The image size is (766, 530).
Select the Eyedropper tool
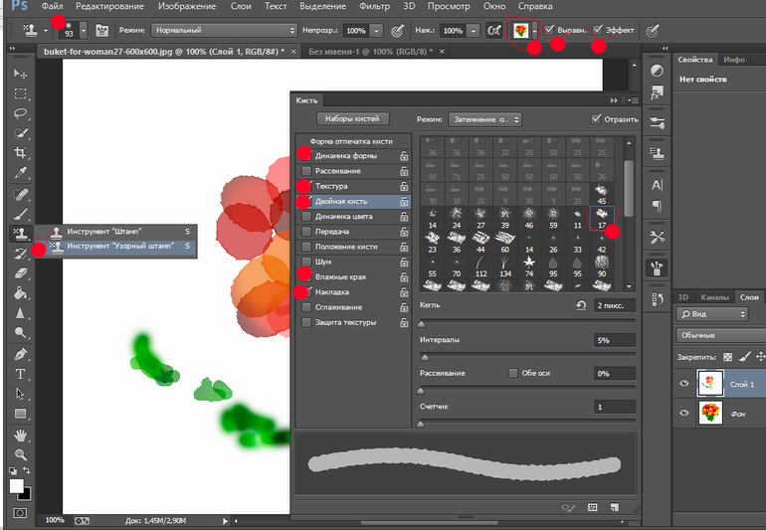pos(20,174)
